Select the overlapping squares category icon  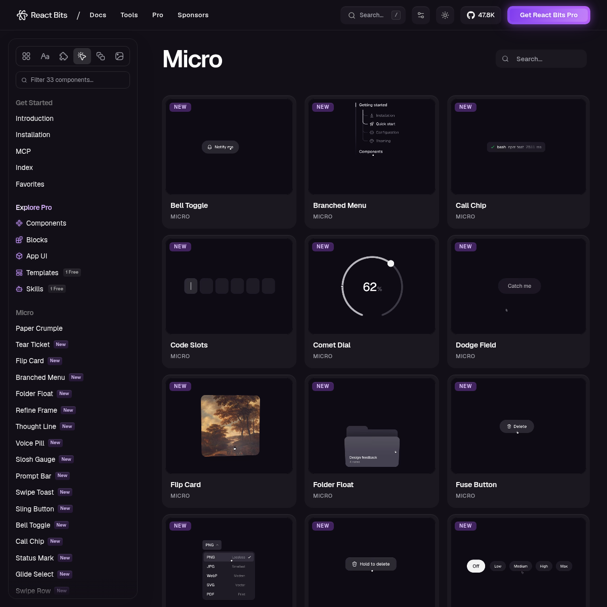pos(101,56)
